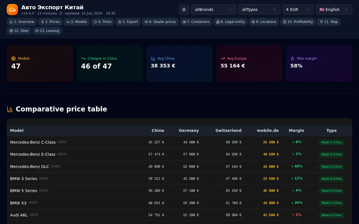The height and width of the screenshot is (224, 359).
Task: Click the BMW 3 Series model name
Action: tap(24, 179)
